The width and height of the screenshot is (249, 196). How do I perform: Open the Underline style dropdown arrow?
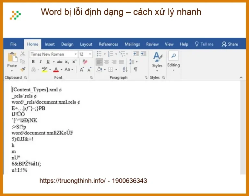point(54,62)
